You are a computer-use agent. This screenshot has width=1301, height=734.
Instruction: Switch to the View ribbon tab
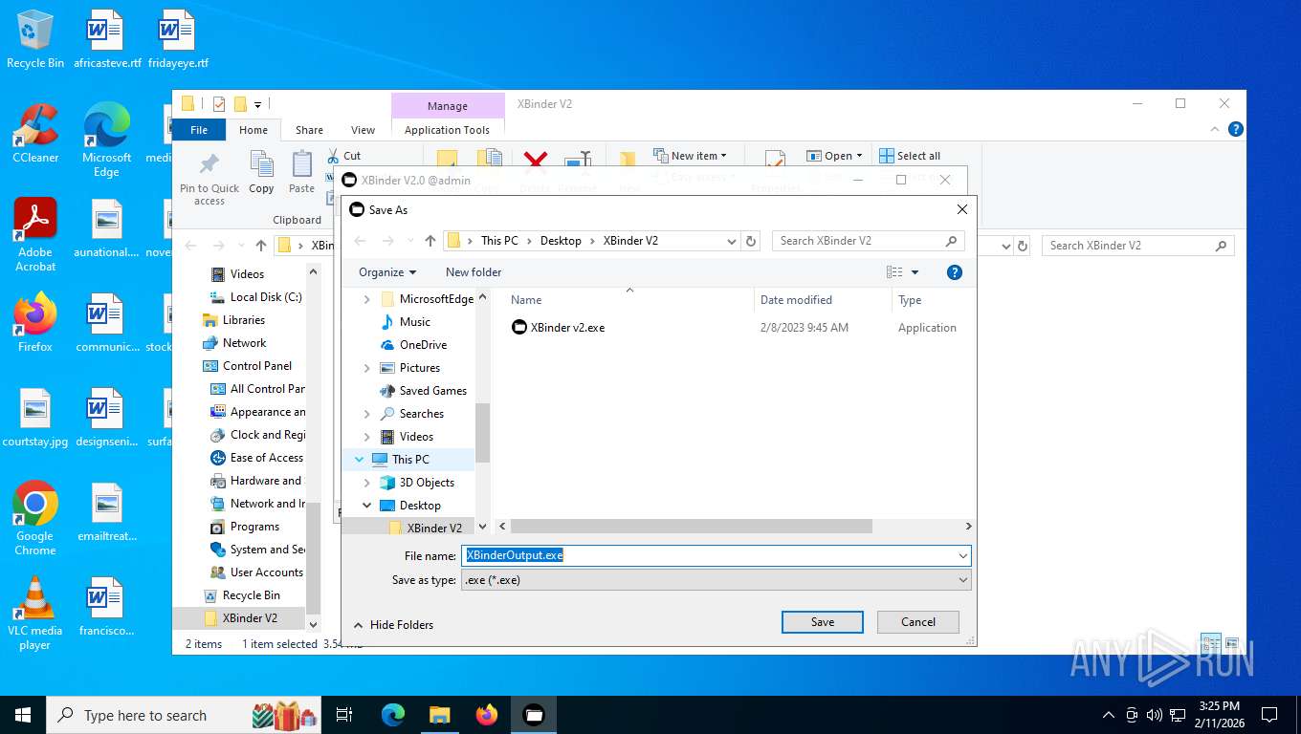[363, 130]
